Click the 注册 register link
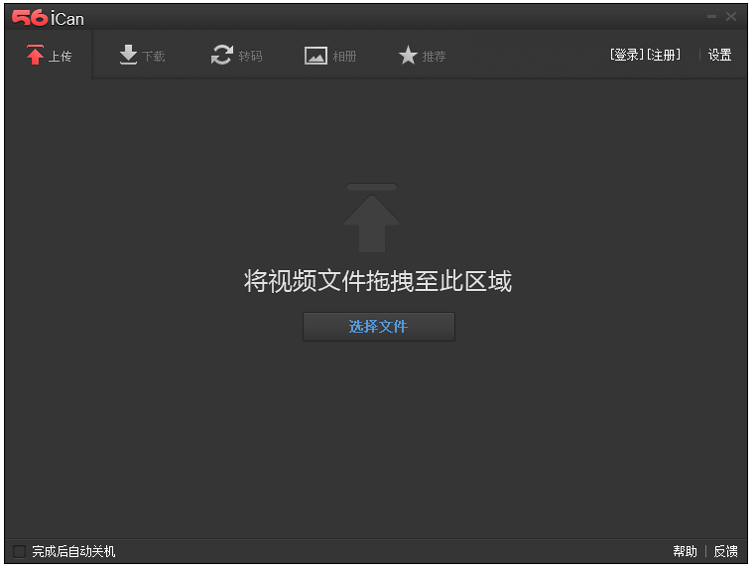Image resolution: width=756 pixels, height=570 pixels. click(664, 55)
